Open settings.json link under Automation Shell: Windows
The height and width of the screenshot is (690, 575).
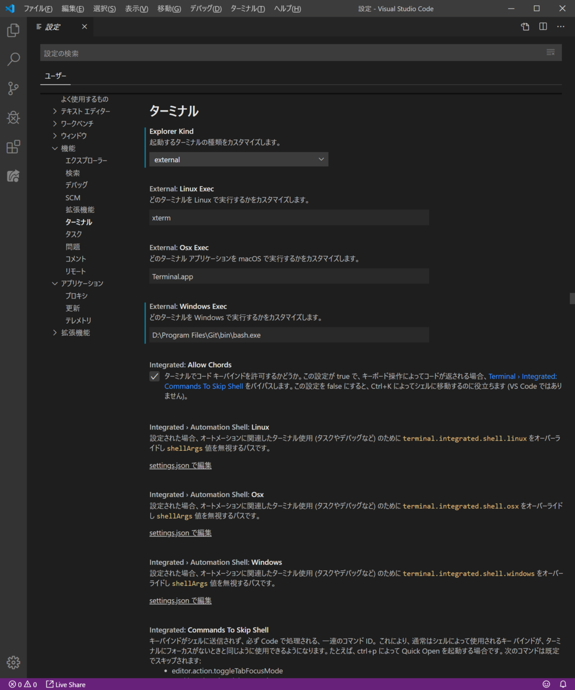pos(180,601)
